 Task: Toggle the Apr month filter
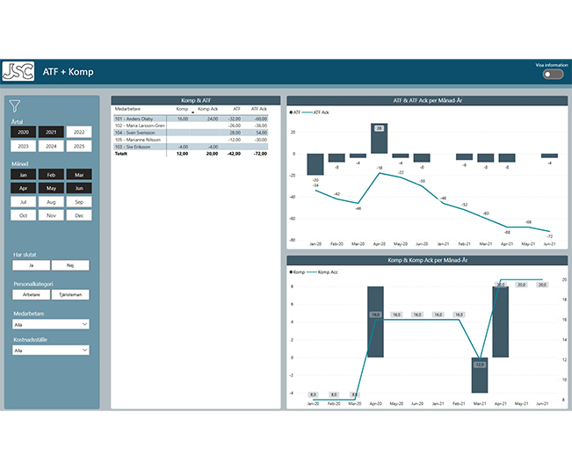23,188
